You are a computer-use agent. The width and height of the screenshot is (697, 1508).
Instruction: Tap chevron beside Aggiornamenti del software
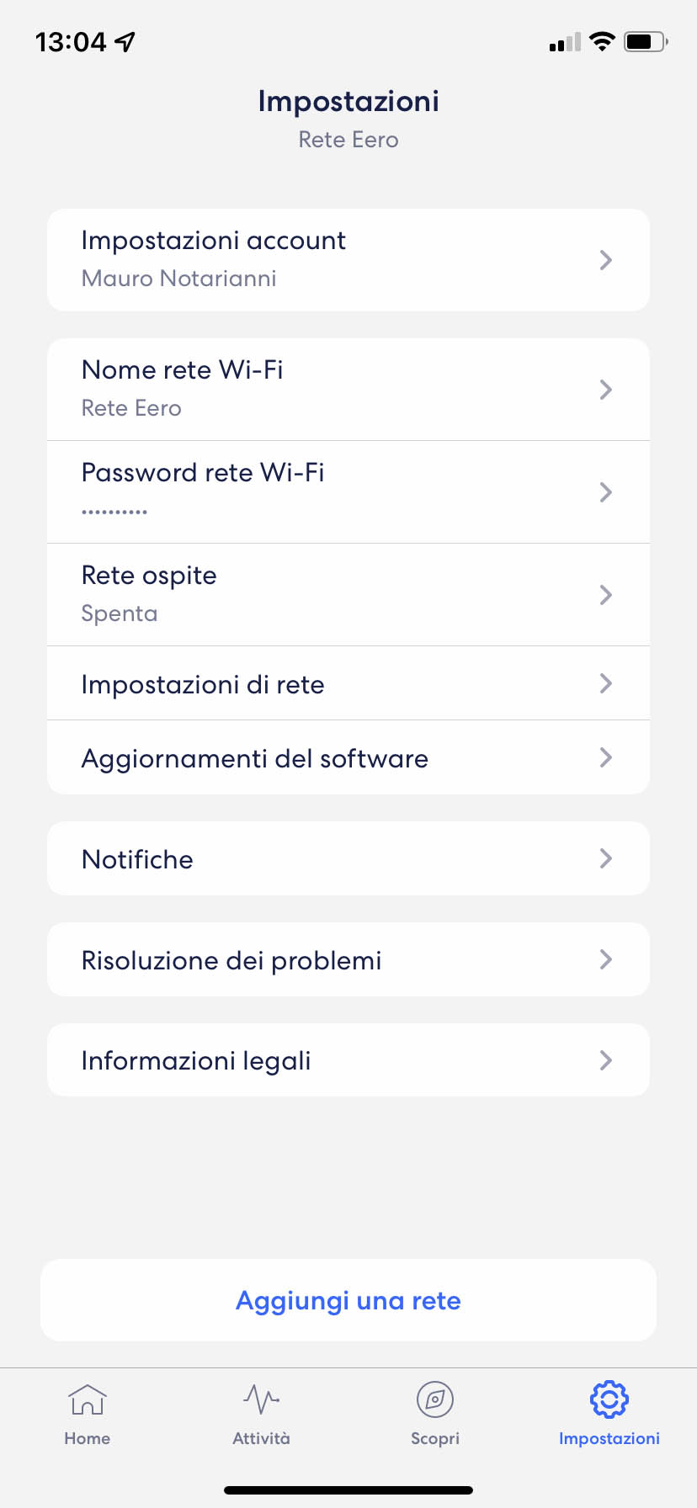pos(605,757)
